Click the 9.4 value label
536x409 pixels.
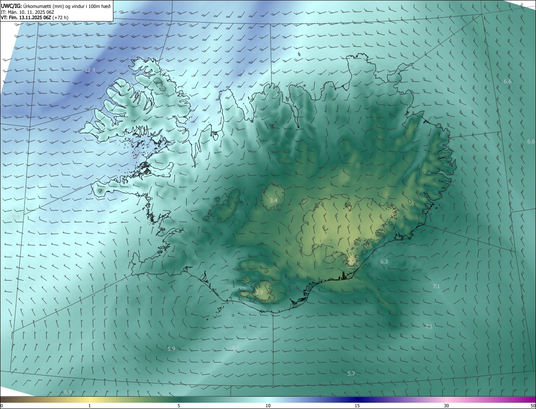click(x=16, y=217)
